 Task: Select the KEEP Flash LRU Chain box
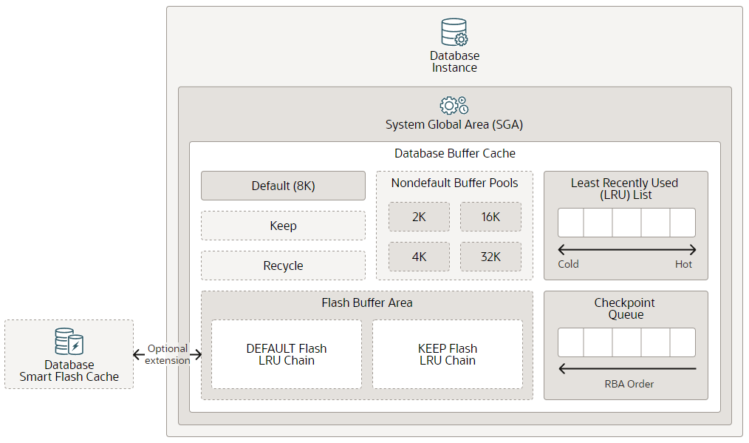[x=448, y=354]
